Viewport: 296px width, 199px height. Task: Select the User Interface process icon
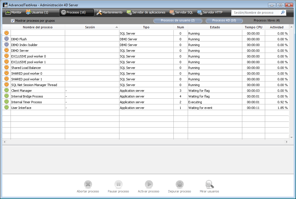[x=7, y=108]
